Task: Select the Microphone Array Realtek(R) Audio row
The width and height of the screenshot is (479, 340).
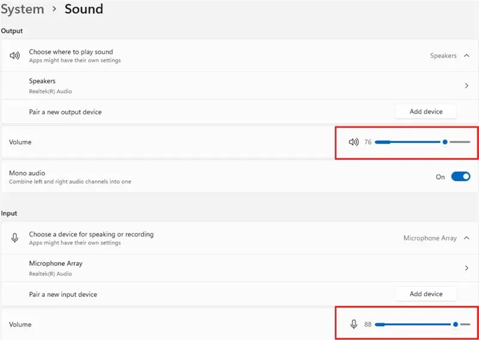Action: point(180,268)
